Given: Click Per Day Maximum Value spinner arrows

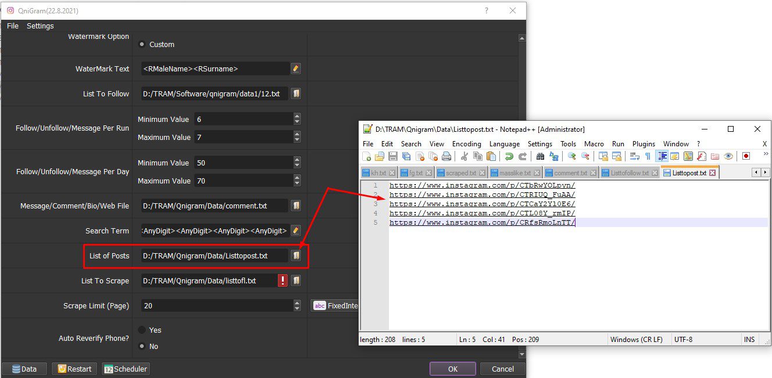Looking at the screenshot, I should click(x=297, y=181).
